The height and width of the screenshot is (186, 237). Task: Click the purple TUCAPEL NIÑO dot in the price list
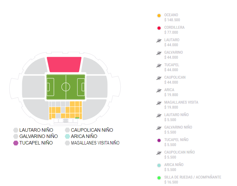159,140
